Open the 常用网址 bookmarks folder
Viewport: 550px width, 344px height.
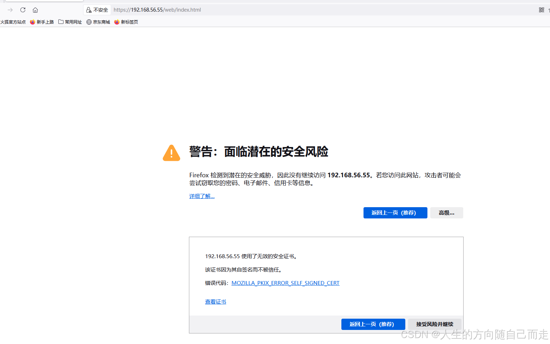point(70,22)
